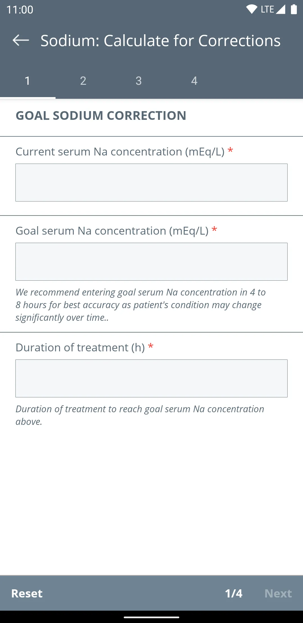303x623 pixels.
Task: Click the Next button
Action: click(278, 593)
